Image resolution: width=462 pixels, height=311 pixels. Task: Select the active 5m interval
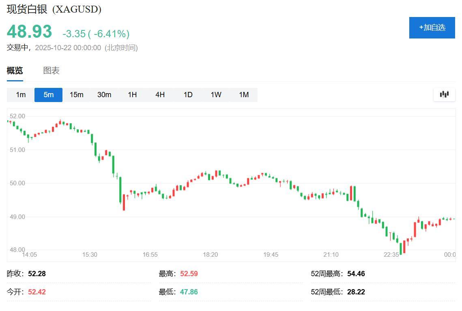coord(48,95)
